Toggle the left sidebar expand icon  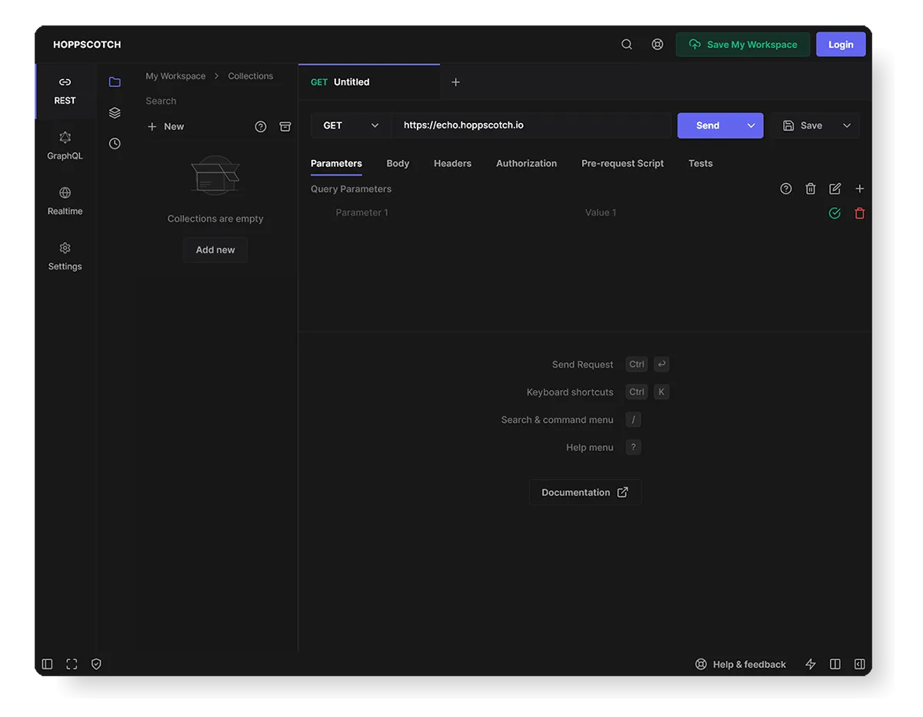pyautogui.click(x=47, y=664)
